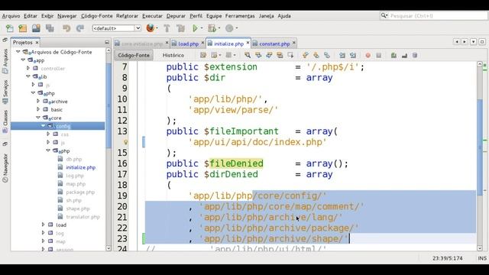Click the lightbulb hint on line 14

pos(125,142)
